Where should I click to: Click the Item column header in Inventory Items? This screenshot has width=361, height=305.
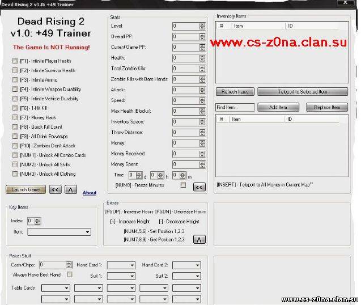pos(258,26)
